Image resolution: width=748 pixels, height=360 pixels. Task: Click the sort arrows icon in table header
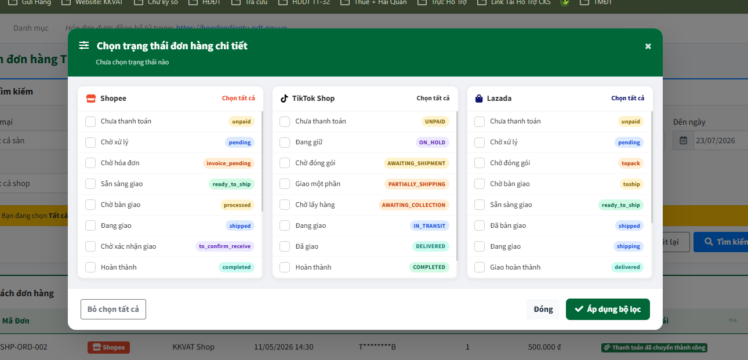coord(733,321)
